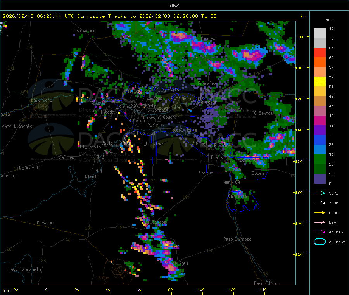Click the -80 km y-axis tick label
Viewport: 349px width, 295px height.
coord(299,37)
